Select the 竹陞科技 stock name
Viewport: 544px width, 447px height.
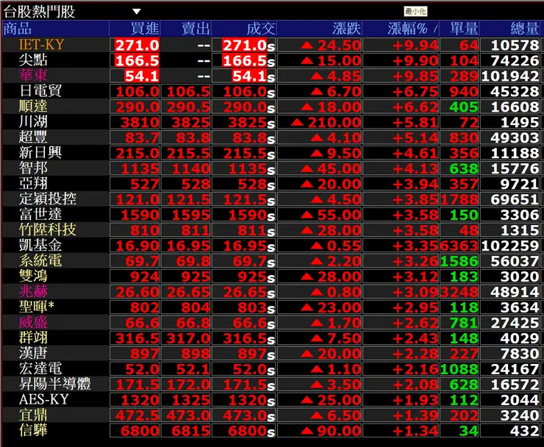48,229
